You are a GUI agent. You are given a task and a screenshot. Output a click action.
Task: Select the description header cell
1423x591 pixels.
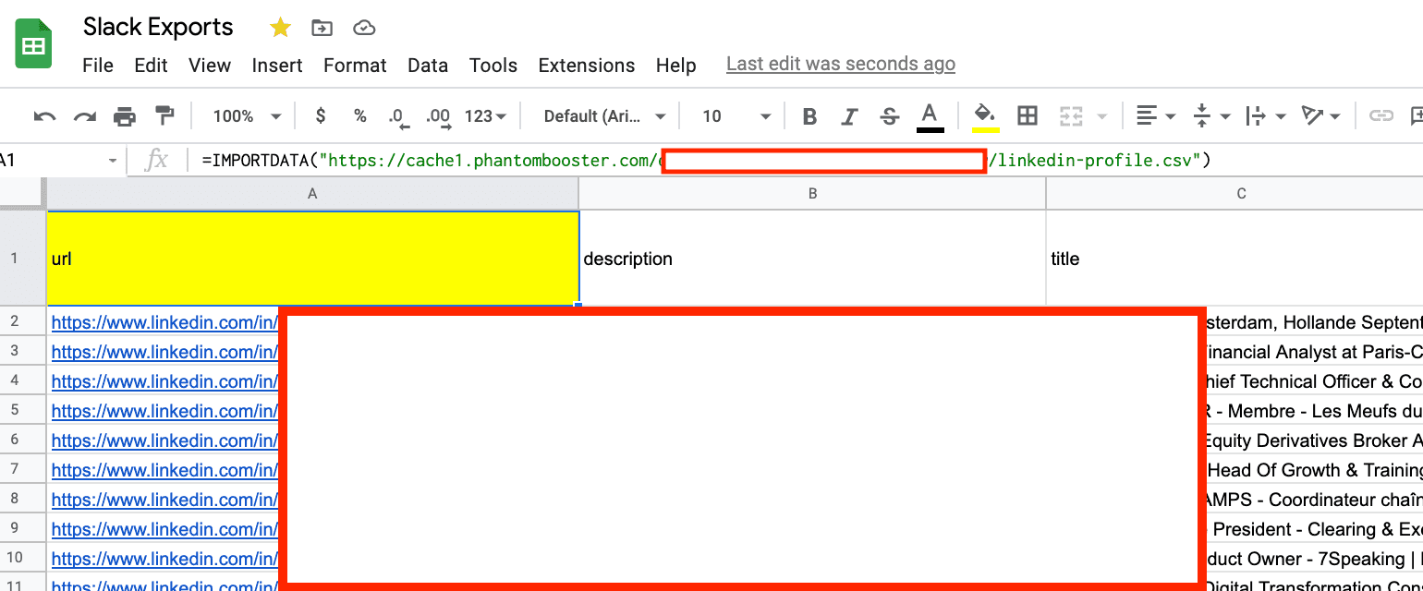tap(812, 259)
